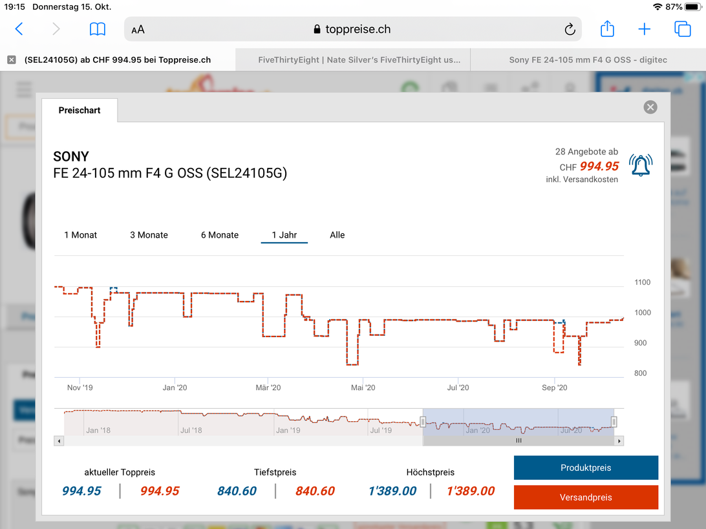Select the 3 Monate time range

(x=149, y=235)
